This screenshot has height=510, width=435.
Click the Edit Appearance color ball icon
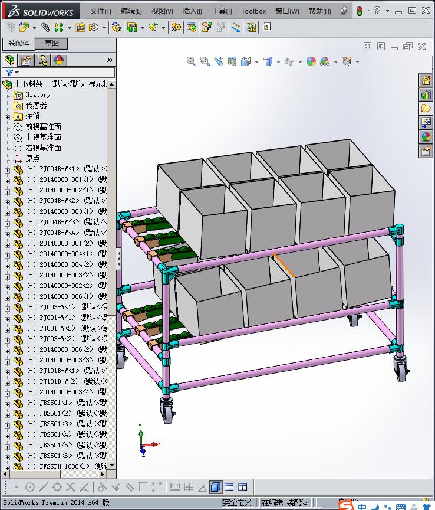(x=311, y=61)
